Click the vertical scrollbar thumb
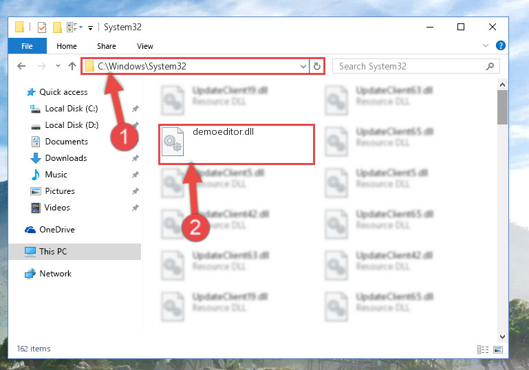Viewport: 529px width, 370px height. (502, 107)
